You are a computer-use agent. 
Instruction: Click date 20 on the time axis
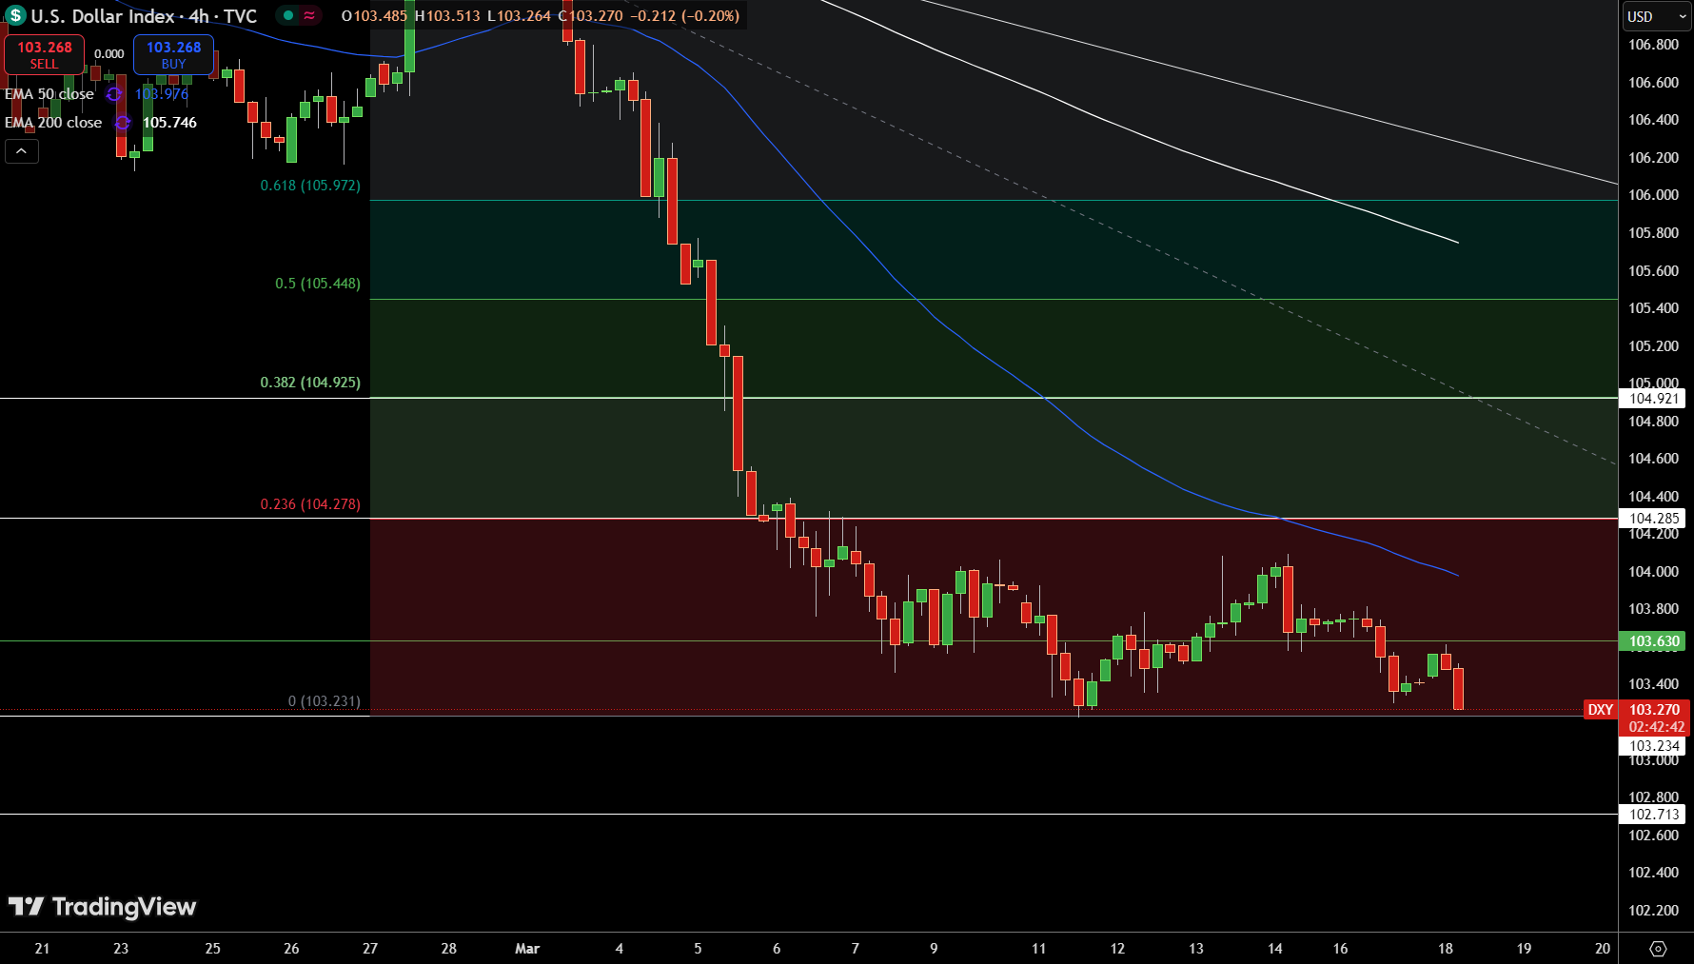(x=1603, y=949)
